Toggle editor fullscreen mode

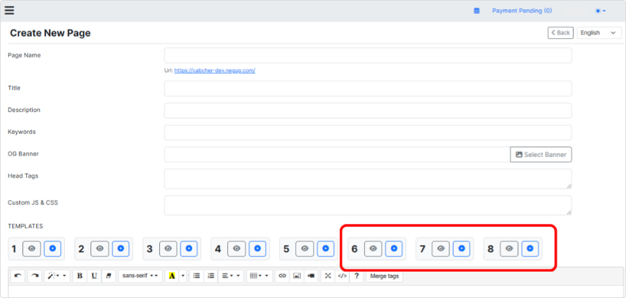328,276
